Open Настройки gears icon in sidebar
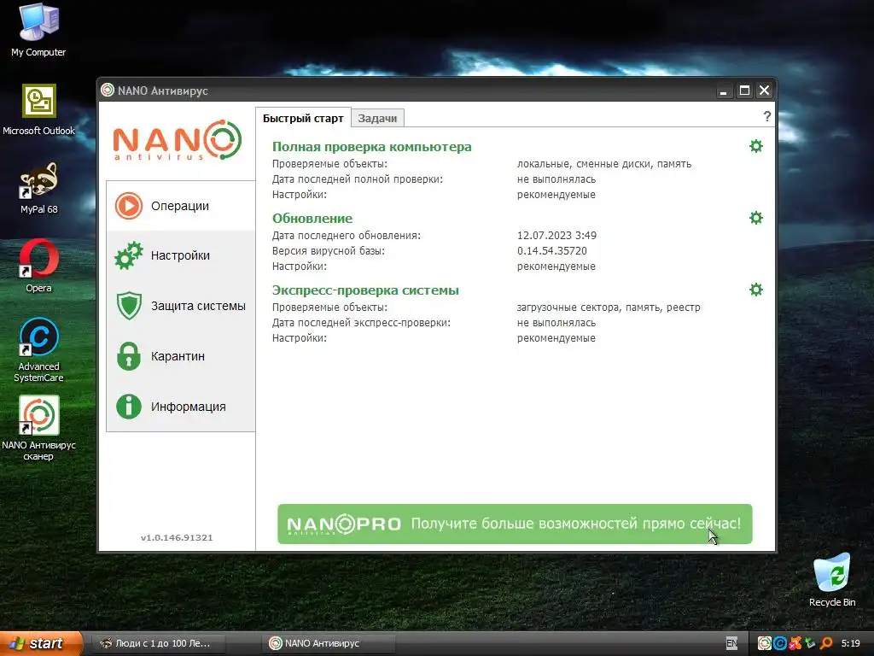Image resolution: width=874 pixels, height=656 pixels. pos(129,255)
